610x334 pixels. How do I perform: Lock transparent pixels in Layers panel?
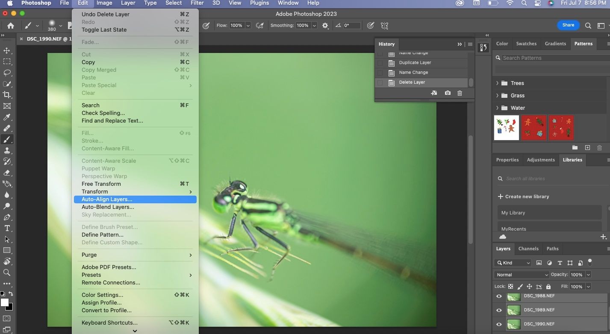coord(510,287)
